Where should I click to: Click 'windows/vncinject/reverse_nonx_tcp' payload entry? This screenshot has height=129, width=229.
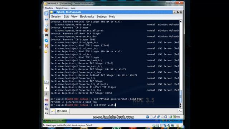click(78, 66)
